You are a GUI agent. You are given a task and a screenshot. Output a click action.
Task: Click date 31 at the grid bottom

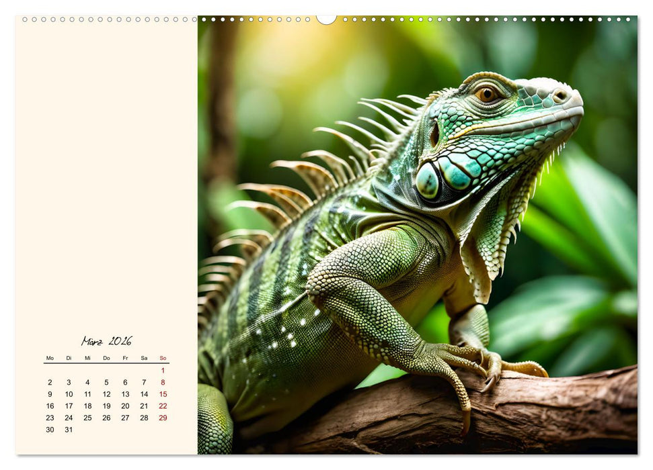coord(69,429)
